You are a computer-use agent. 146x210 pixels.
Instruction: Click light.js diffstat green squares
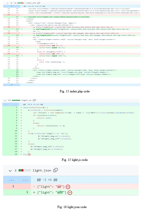pyautogui.click(x=16, y=100)
